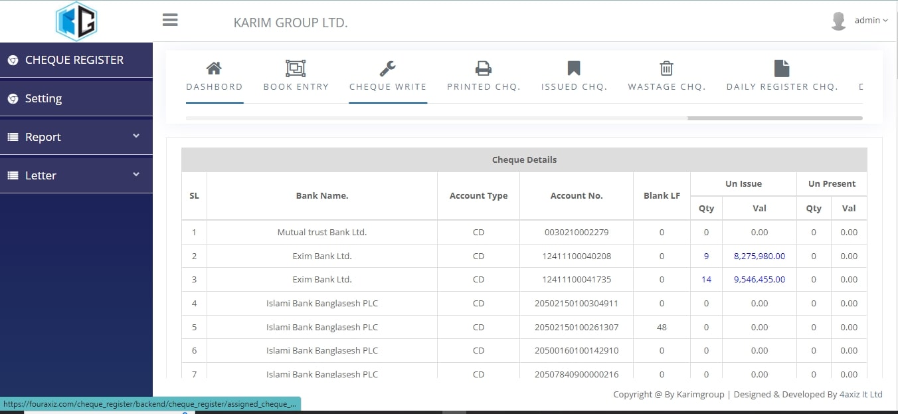This screenshot has height=414, width=898.
Task: Click the Issued Chq. bookmark icon
Action: point(574,68)
